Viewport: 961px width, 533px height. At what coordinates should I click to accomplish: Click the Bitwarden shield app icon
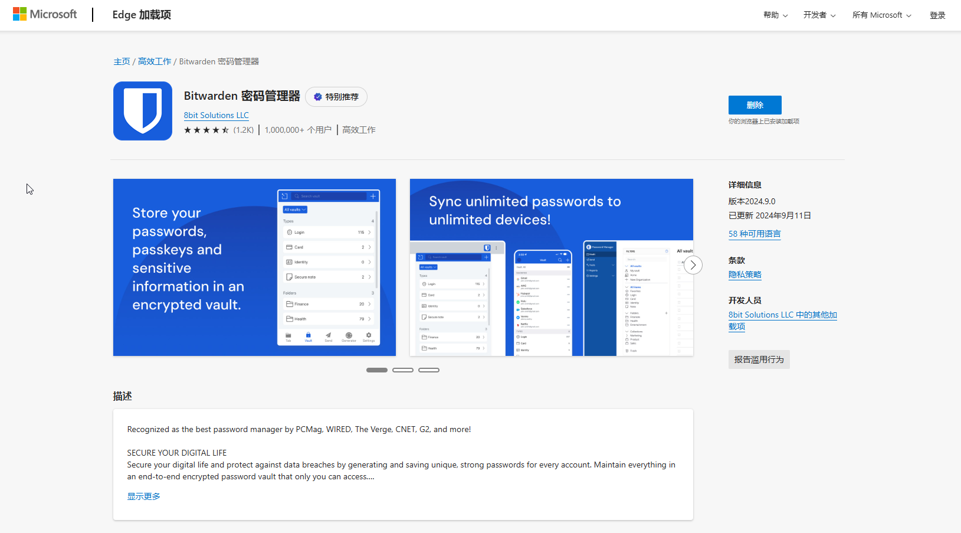pyautogui.click(x=143, y=111)
